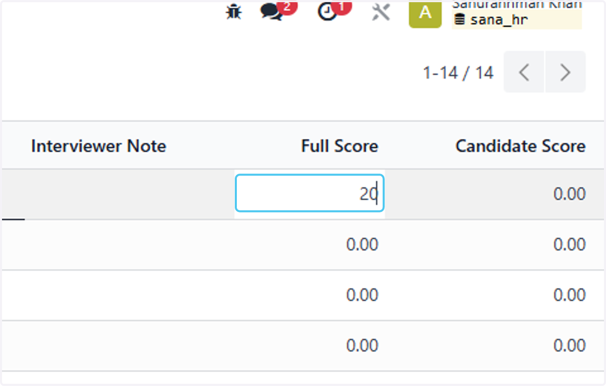Open the debug bug icon menu
This screenshot has height=386, width=606.
pyautogui.click(x=233, y=11)
